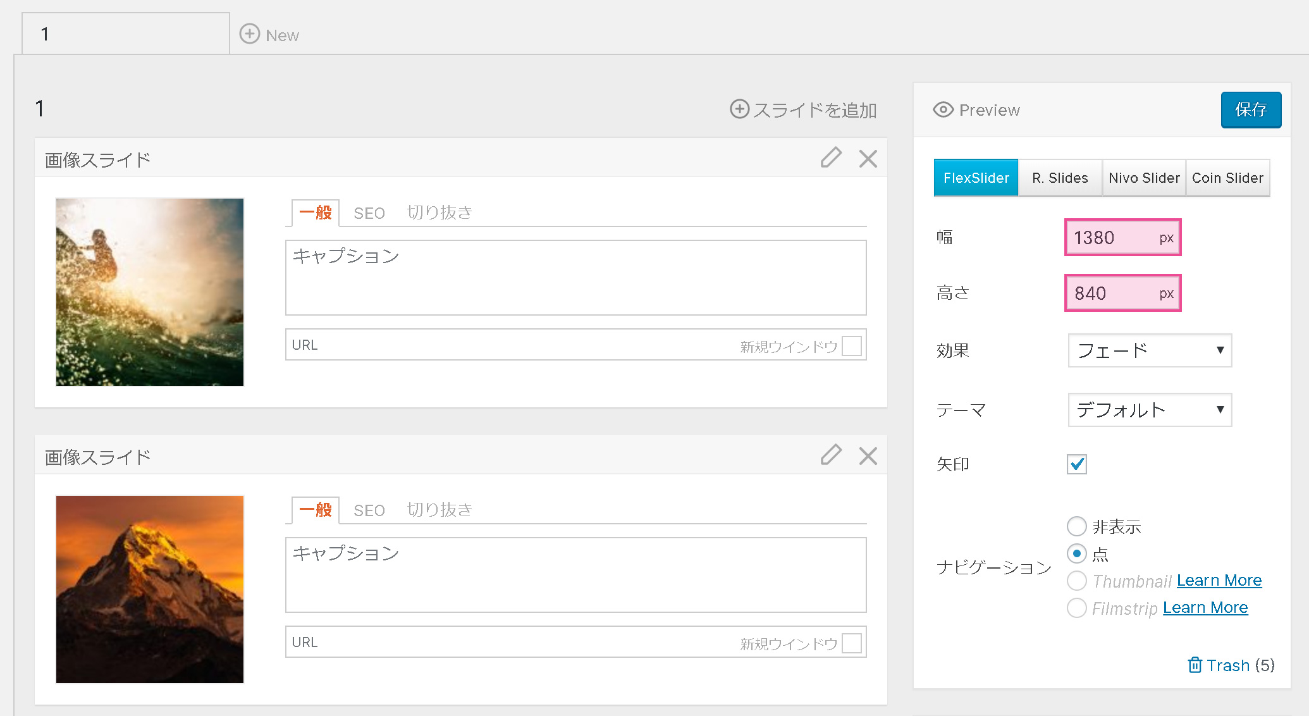Select the Nivo Slider type button

coord(1143,178)
